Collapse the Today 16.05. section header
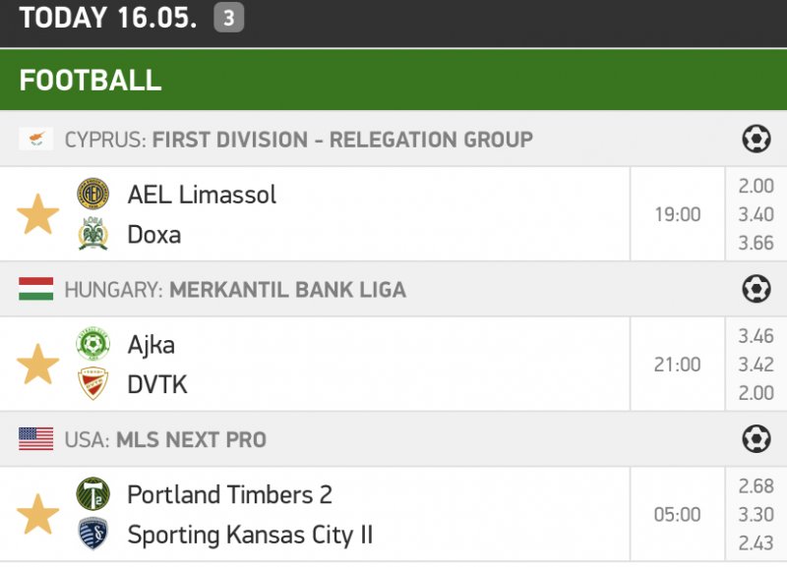The height and width of the screenshot is (567, 787). (108, 18)
